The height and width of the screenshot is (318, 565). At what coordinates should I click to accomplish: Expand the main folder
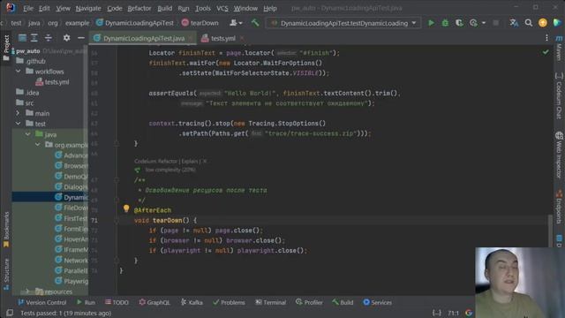18,113
